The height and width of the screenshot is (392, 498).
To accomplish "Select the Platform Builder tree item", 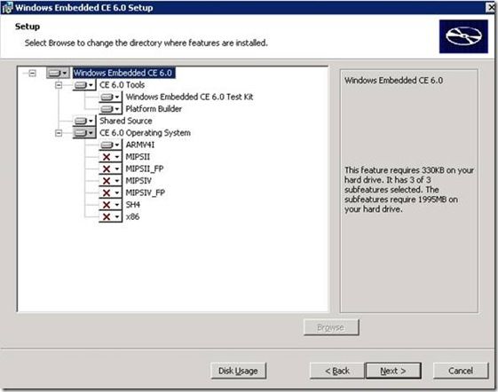I will (x=154, y=109).
